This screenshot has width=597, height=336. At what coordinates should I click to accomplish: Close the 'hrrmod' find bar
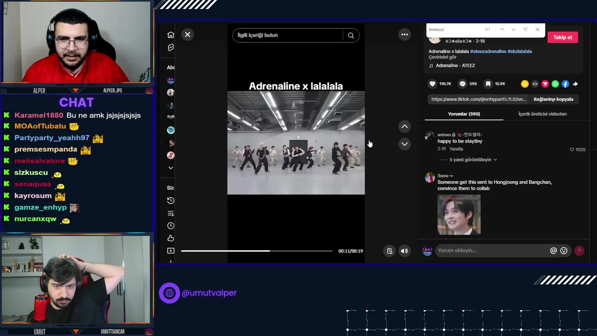tap(537, 29)
